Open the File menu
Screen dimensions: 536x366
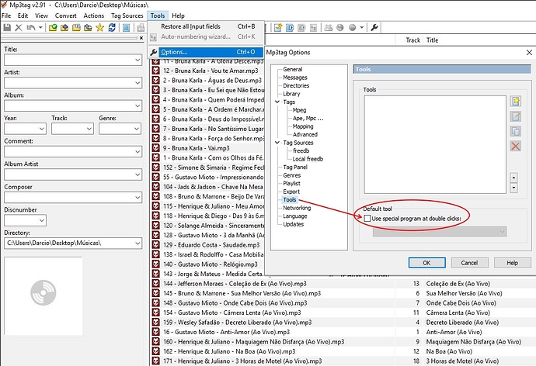click(x=6, y=16)
